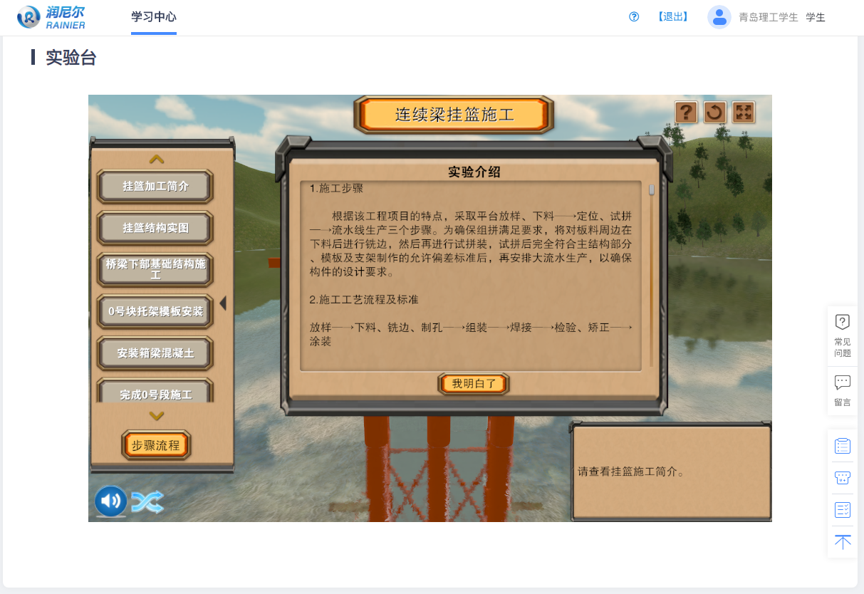This screenshot has height=594, width=864.
Task: Click the 我明白了 button
Action: 474,384
